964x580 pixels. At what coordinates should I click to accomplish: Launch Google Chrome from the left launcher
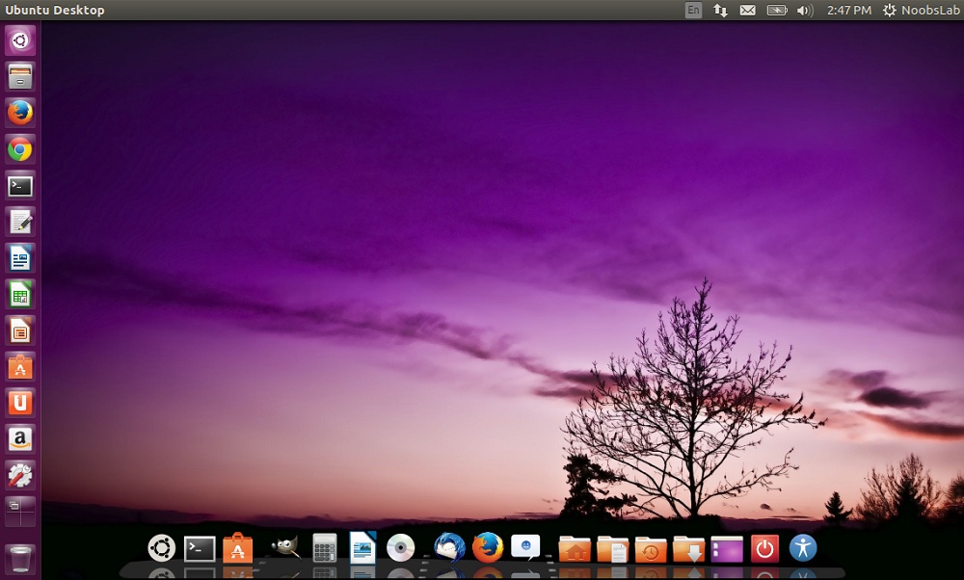(x=20, y=149)
